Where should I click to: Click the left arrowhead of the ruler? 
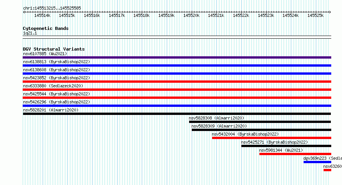(24, 12)
